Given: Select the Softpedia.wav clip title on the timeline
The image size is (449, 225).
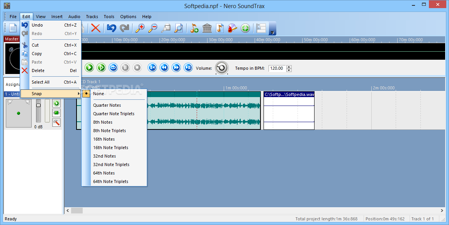Looking at the screenshot, I should click(x=289, y=94).
